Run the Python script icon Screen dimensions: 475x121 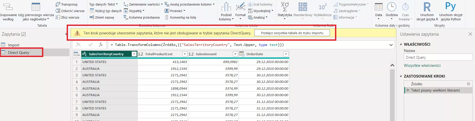tap(450, 7)
